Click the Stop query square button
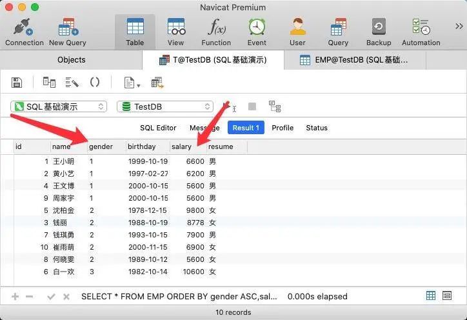The width and height of the screenshot is (467, 320). [x=252, y=106]
